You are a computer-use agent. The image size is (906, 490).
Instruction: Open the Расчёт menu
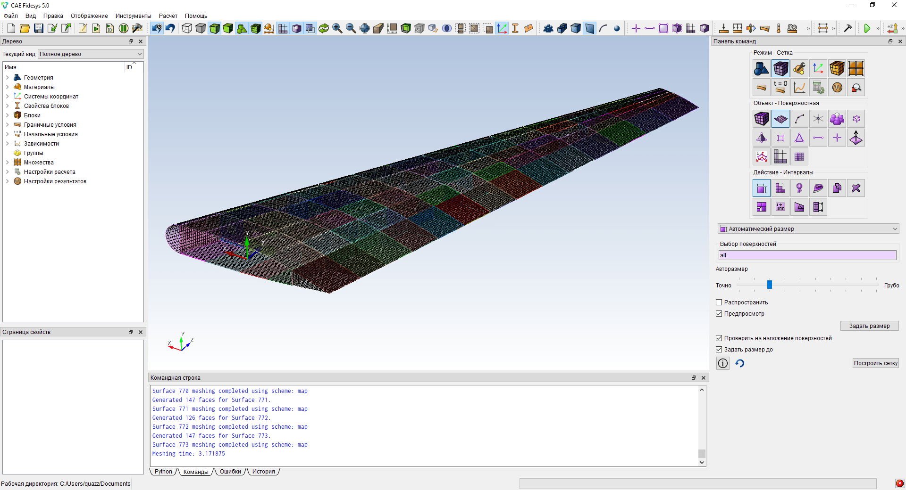pos(168,16)
